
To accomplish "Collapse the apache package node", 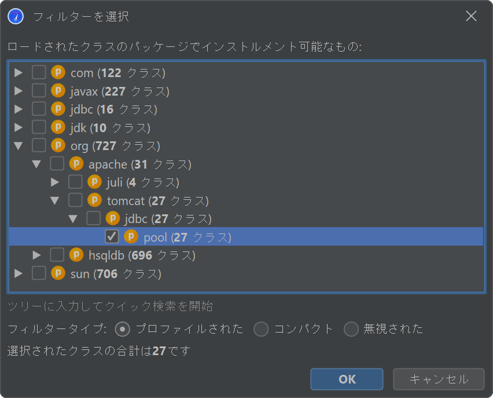I will 36,164.
